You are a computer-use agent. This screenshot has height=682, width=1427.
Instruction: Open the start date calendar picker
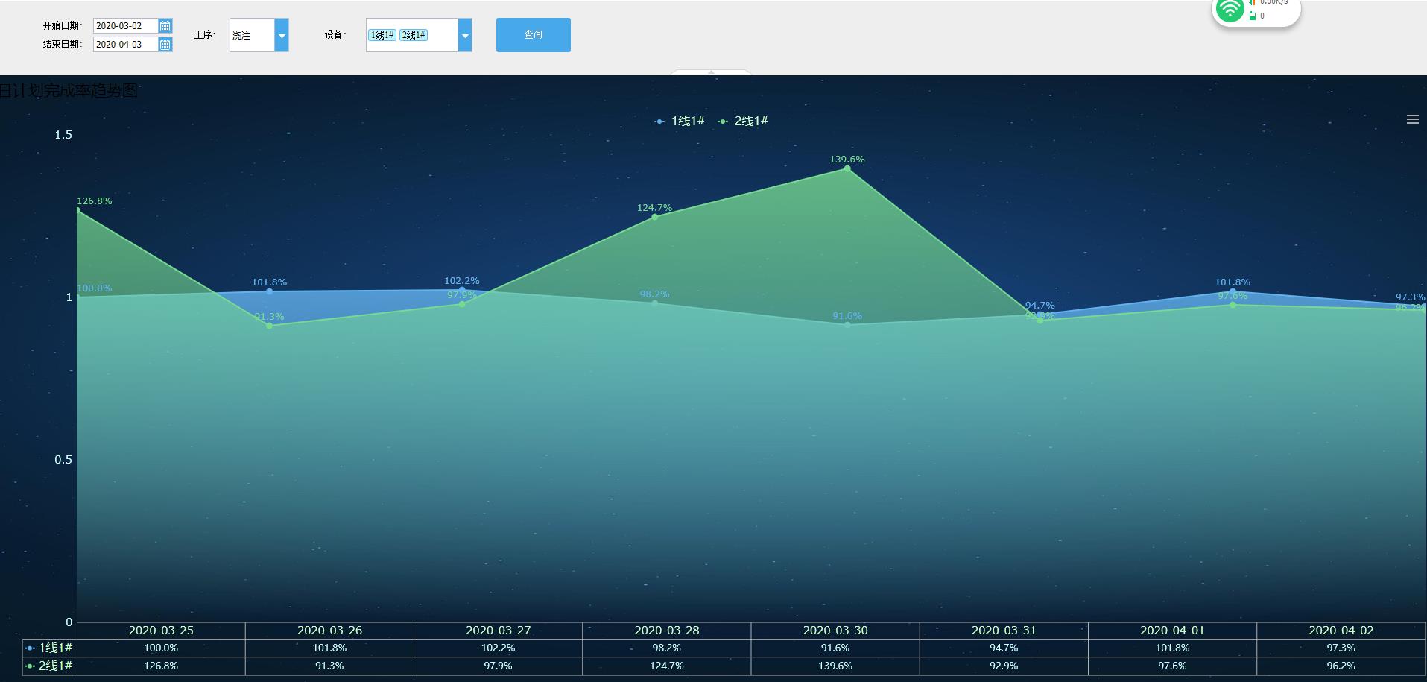coord(165,26)
